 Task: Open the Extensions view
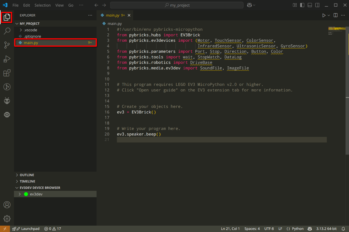click(7, 73)
